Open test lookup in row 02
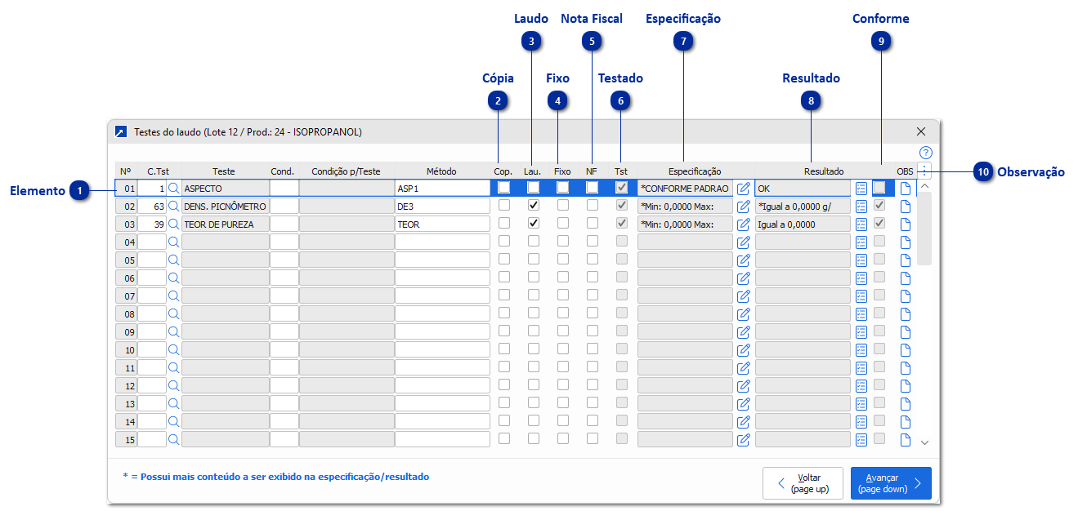Viewport: 1078px width, 511px height. click(x=173, y=206)
